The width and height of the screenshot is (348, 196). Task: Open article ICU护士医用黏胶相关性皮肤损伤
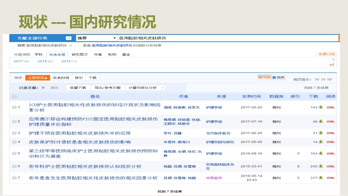click(x=95, y=107)
